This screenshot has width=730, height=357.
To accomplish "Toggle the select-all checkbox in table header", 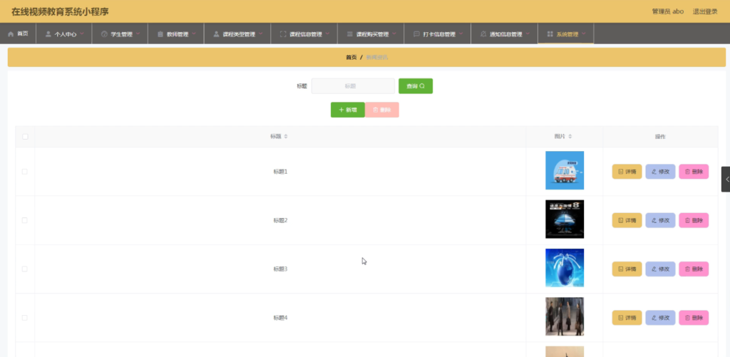I will (25, 136).
